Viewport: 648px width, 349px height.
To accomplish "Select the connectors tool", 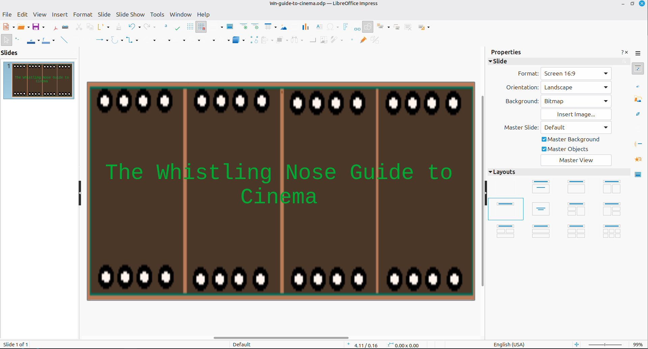I will pyautogui.click(x=130, y=40).
